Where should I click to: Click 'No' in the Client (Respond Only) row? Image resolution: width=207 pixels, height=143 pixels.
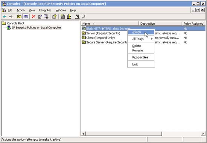185,38
